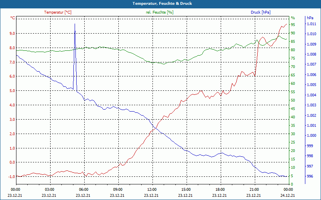Select the red 'Temperatur [°C]' legend label
This screenshot has width=321, height=200.
(58, 12)
